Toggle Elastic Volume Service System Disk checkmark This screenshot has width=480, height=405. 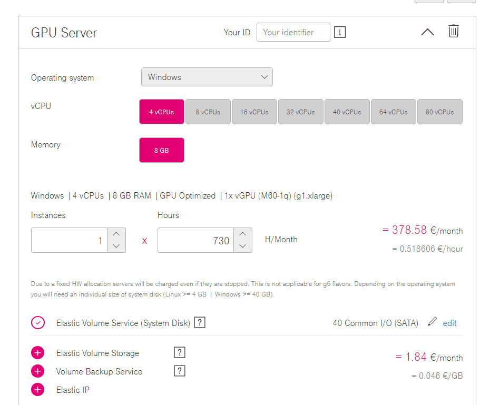[38, 323]
